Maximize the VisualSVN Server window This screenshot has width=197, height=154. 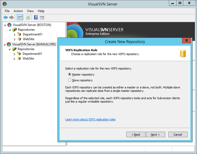[180, 3]
